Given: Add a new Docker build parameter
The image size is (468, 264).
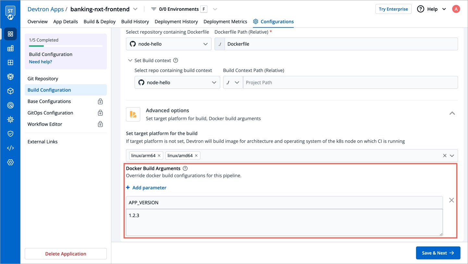Looking at the screenshot, I should [146, 188].
